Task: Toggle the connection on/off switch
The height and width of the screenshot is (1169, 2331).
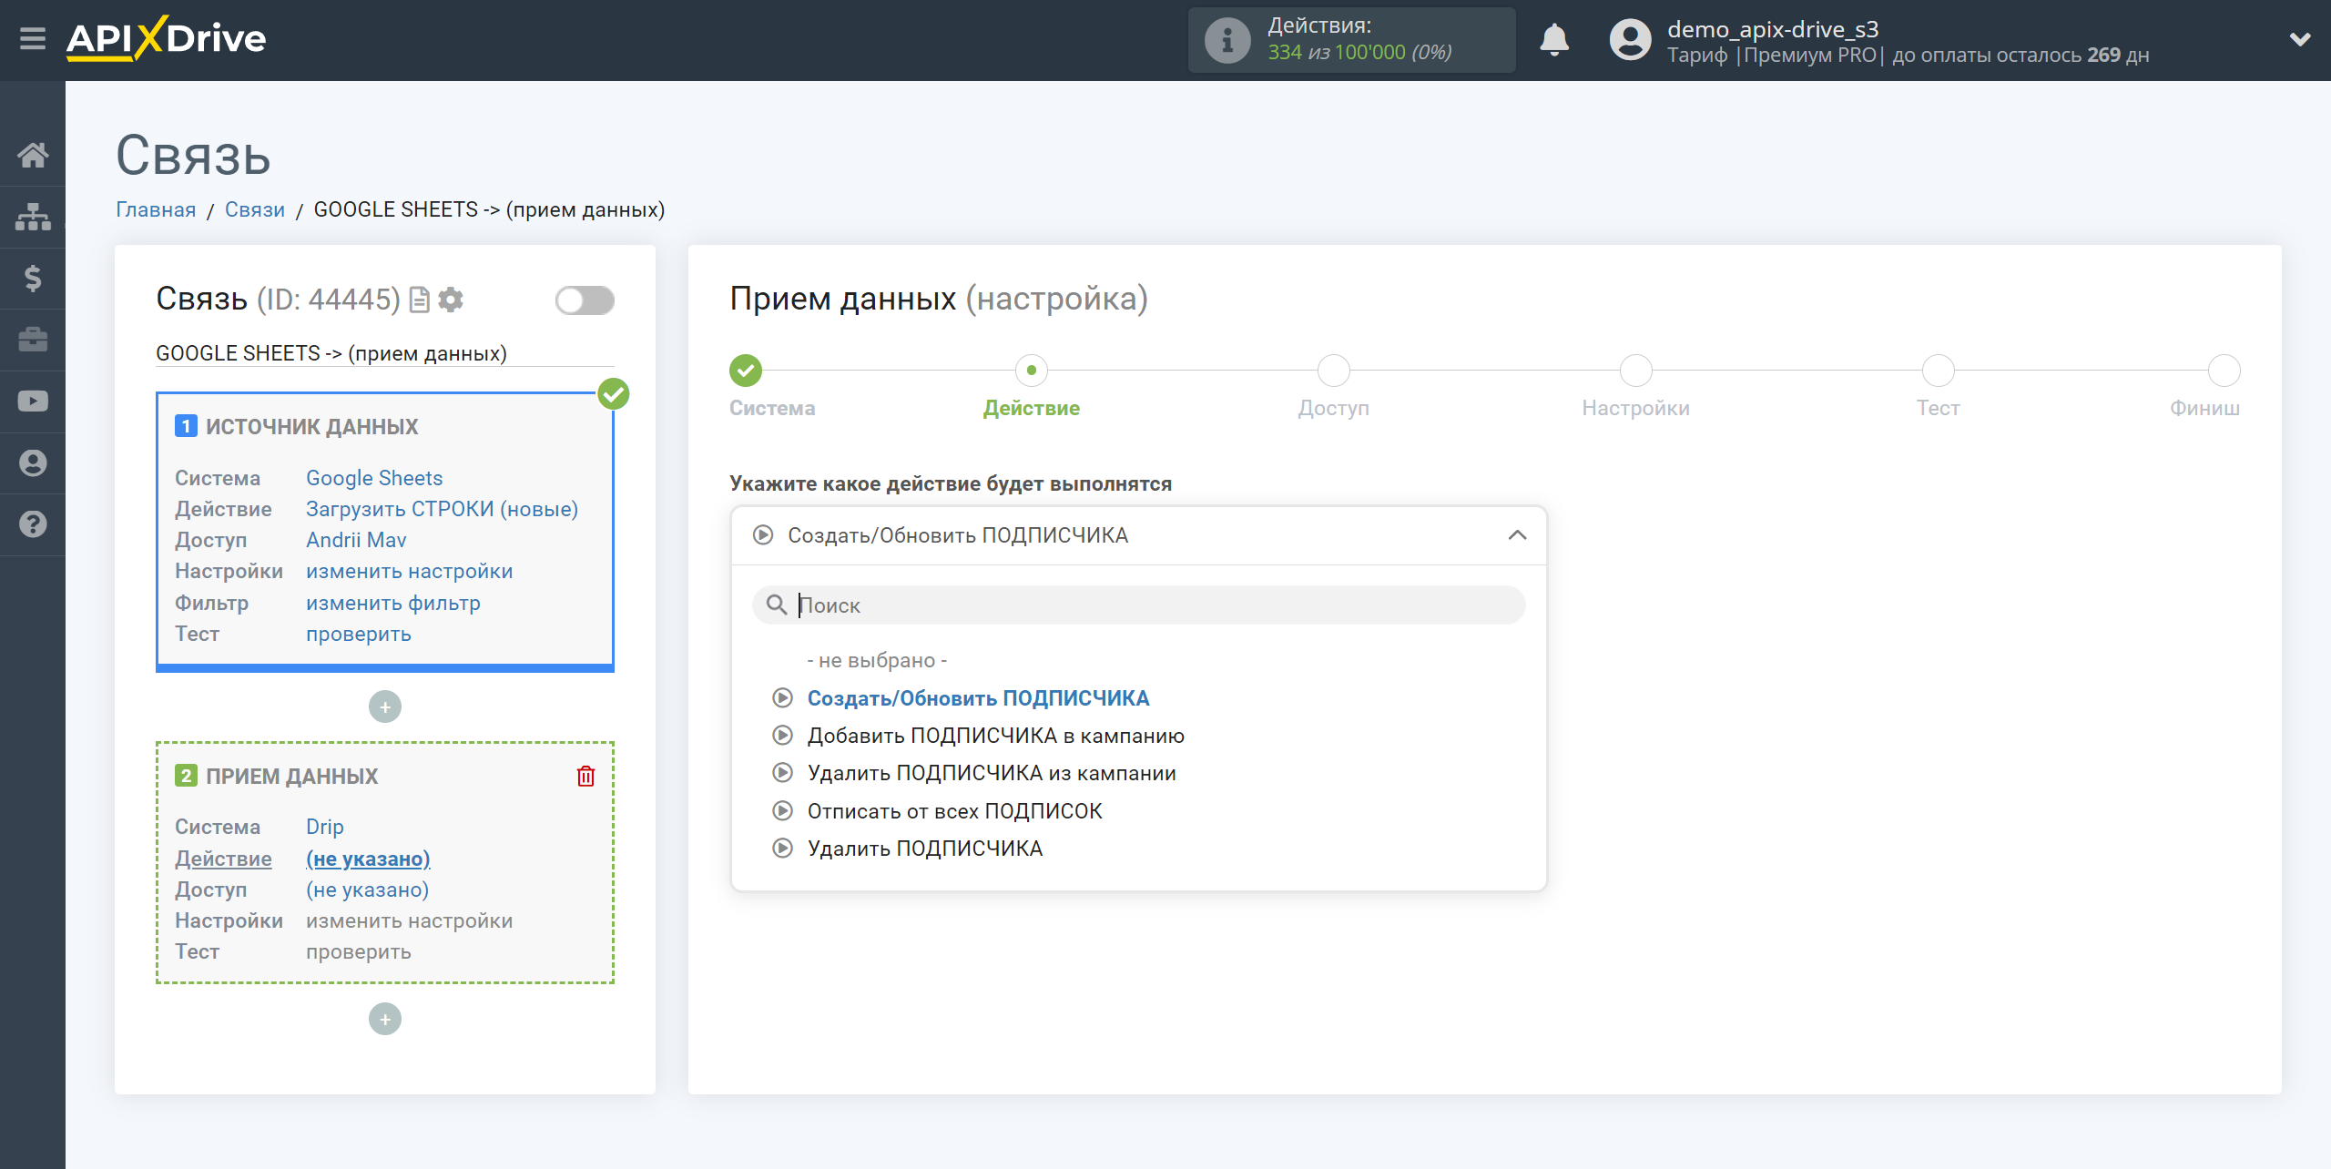Action: tap(585, 300)
